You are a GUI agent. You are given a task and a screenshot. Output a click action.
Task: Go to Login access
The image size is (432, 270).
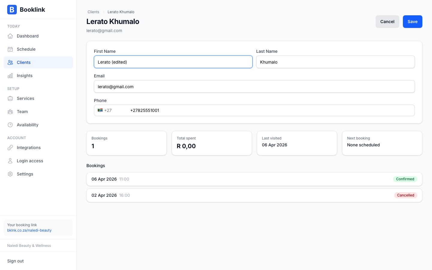tap(38, 161)
